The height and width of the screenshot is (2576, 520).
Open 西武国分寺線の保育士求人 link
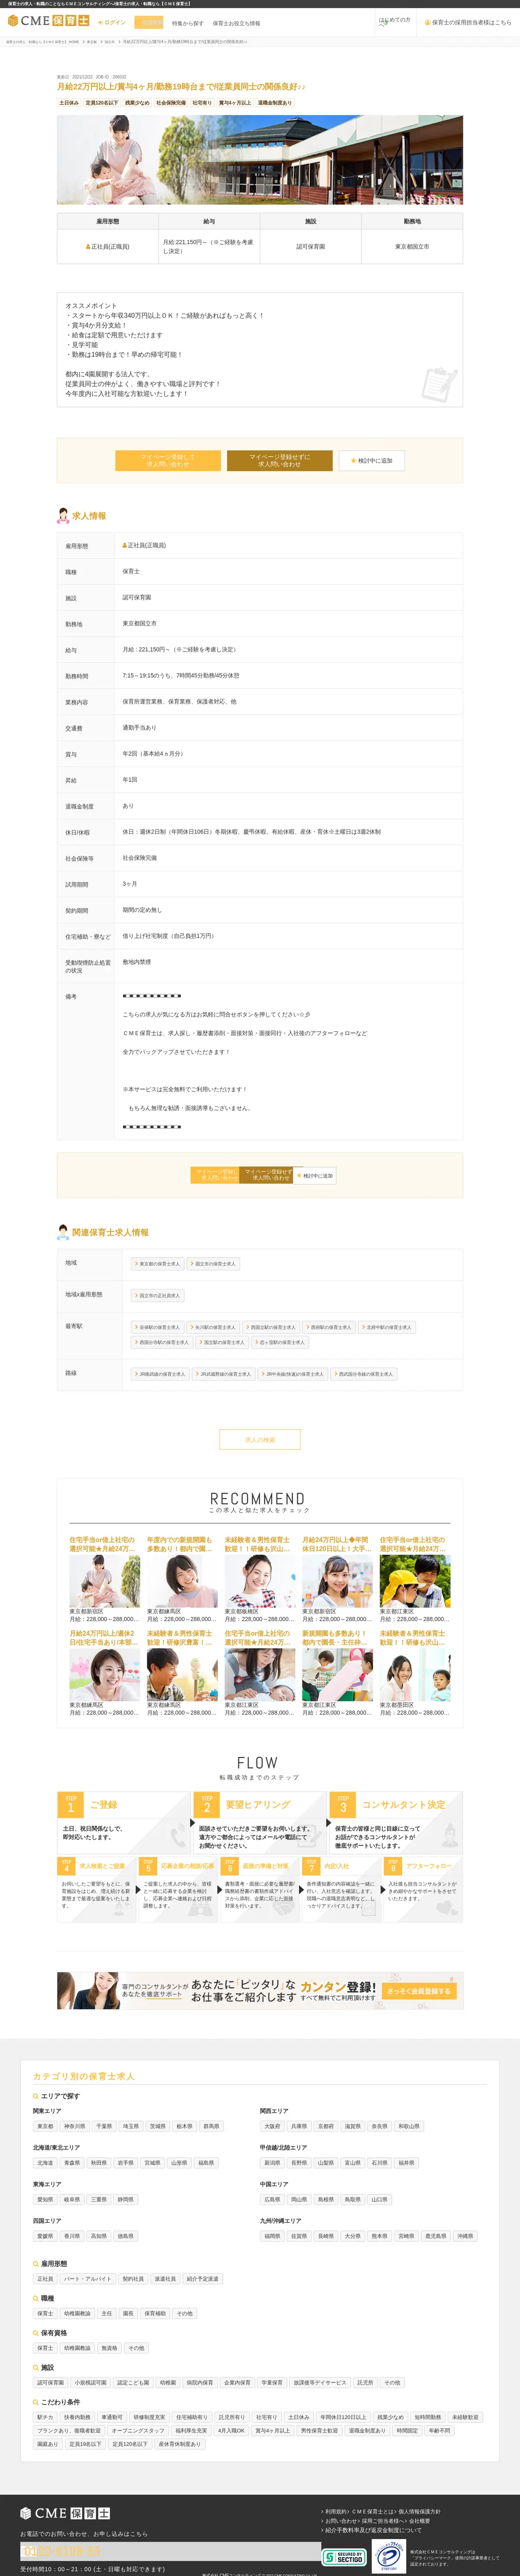364,1374
